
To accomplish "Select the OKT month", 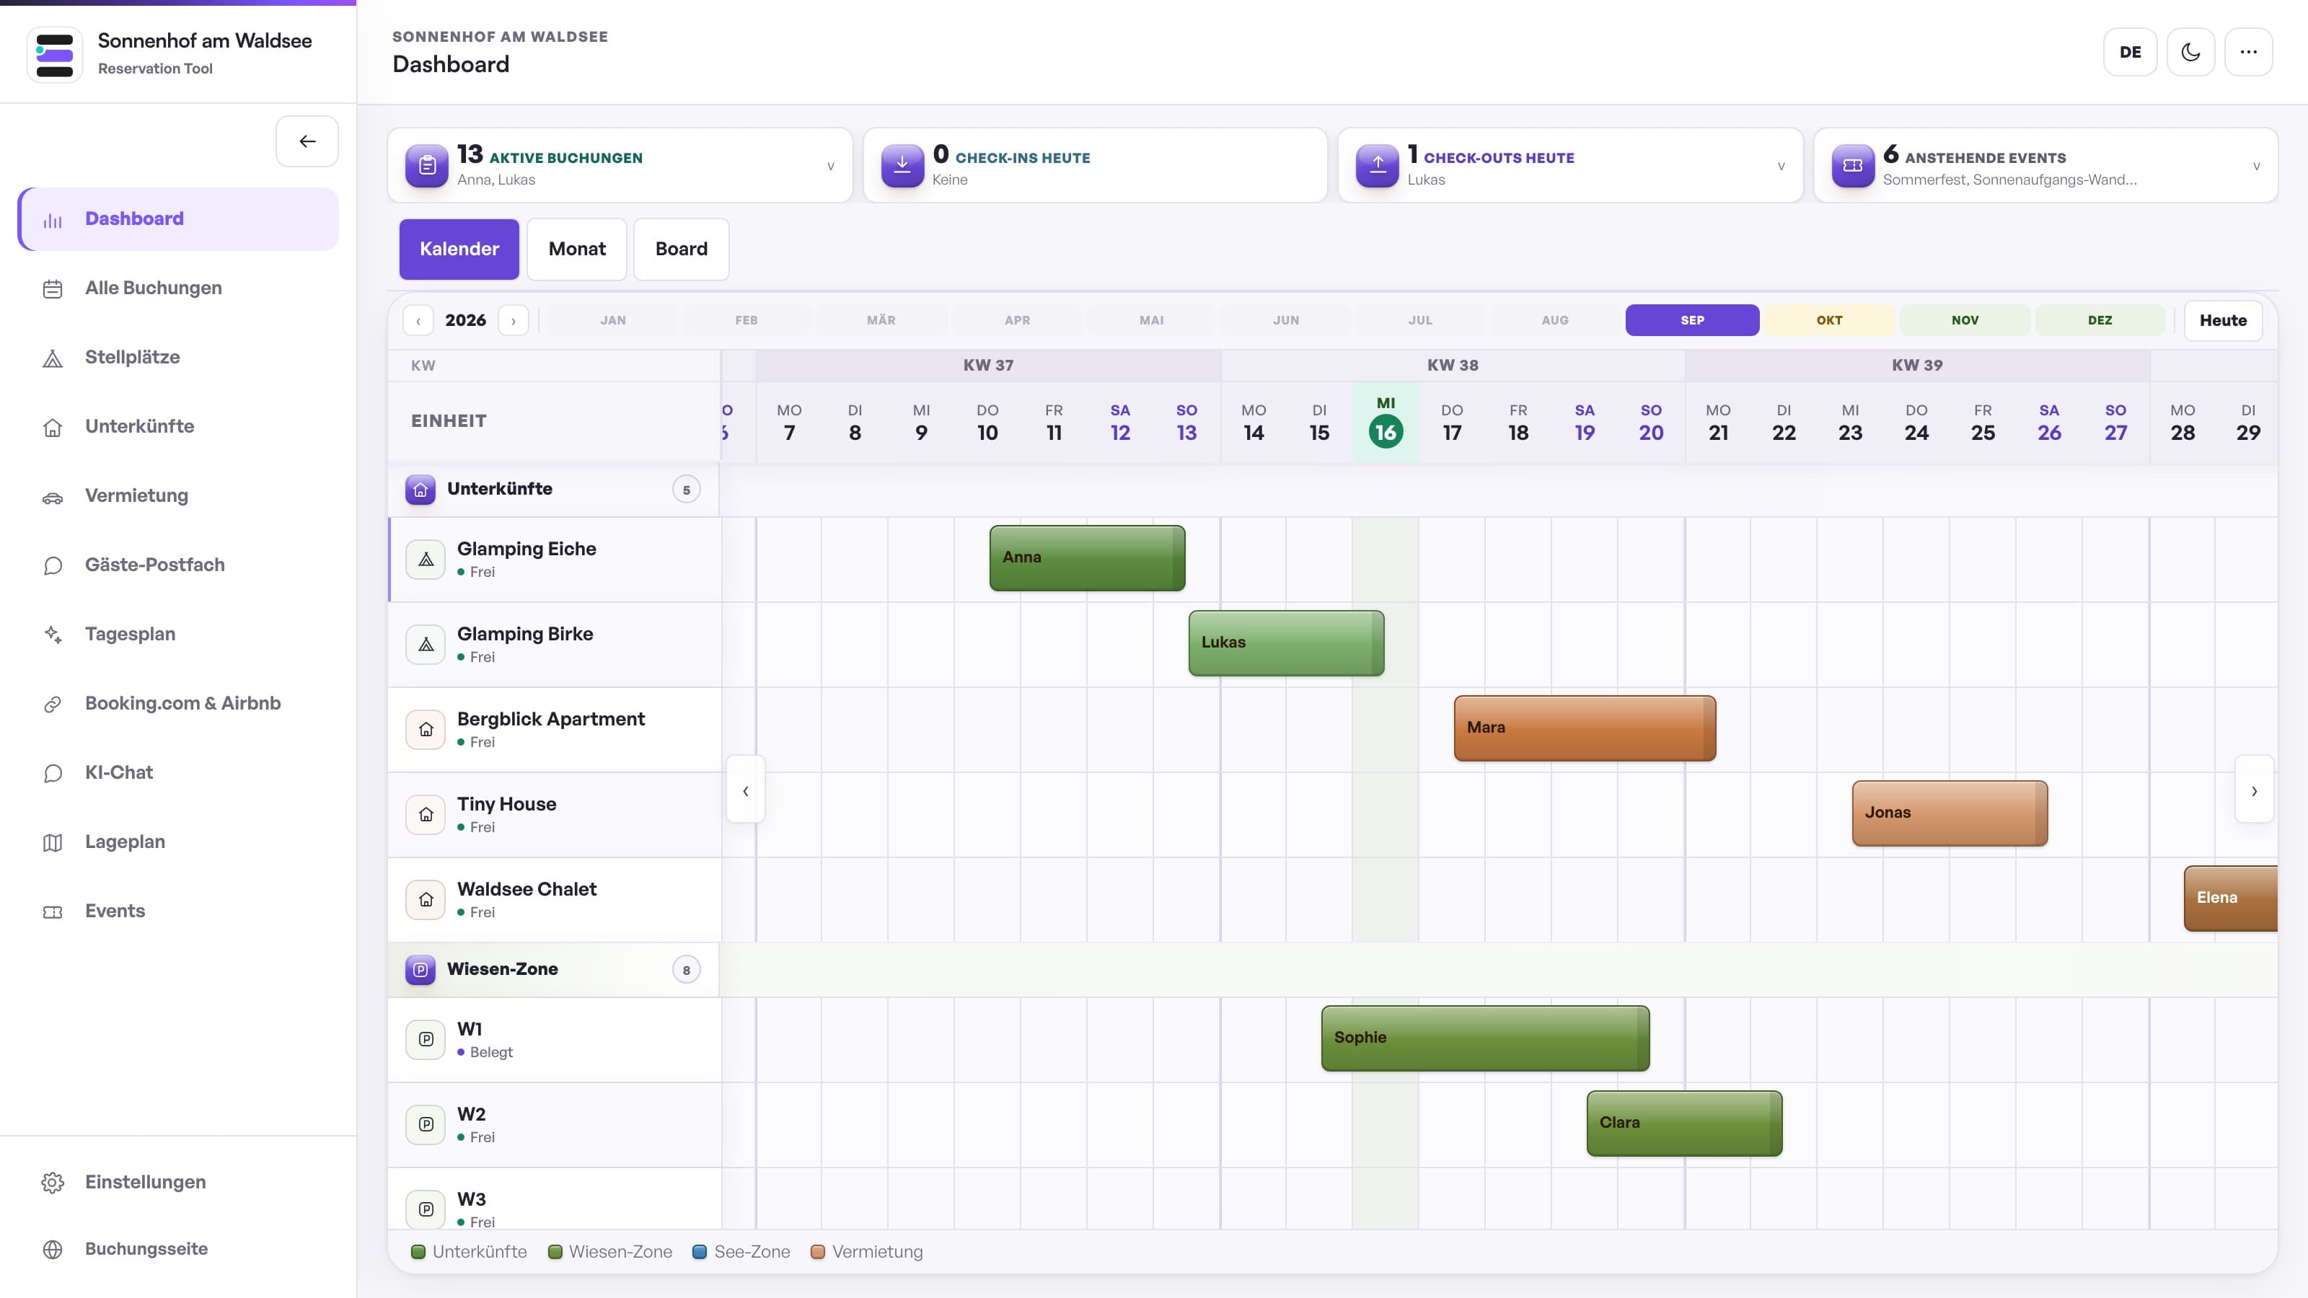I will 1828,321.
